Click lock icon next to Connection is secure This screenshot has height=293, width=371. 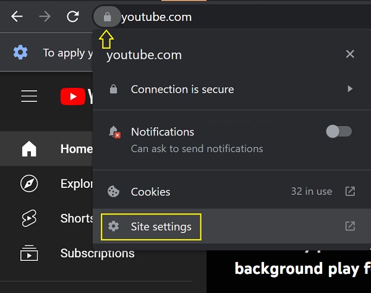tap(113, 89)
